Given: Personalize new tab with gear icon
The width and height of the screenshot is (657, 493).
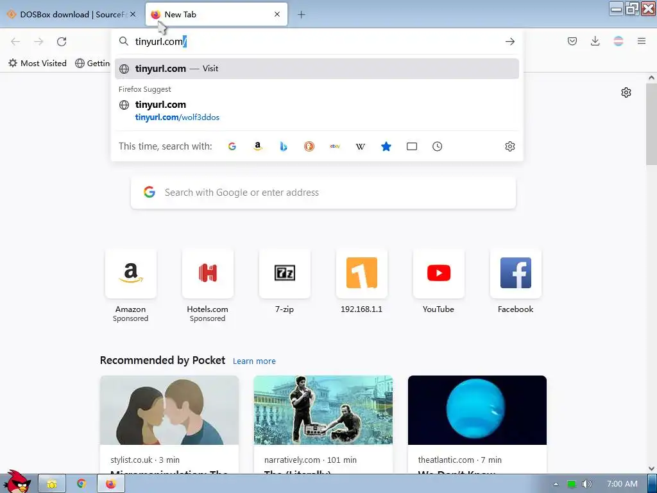Looking at the screenshot, I should tap(626, 92).
